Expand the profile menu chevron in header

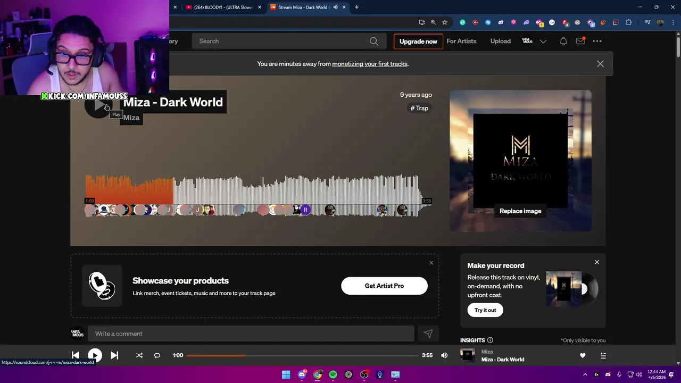pyautogui.click(x=543, y=41)
